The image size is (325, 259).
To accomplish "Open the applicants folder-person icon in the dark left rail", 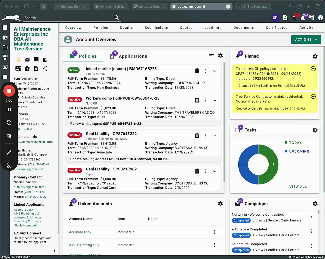I will pos(5,38).
